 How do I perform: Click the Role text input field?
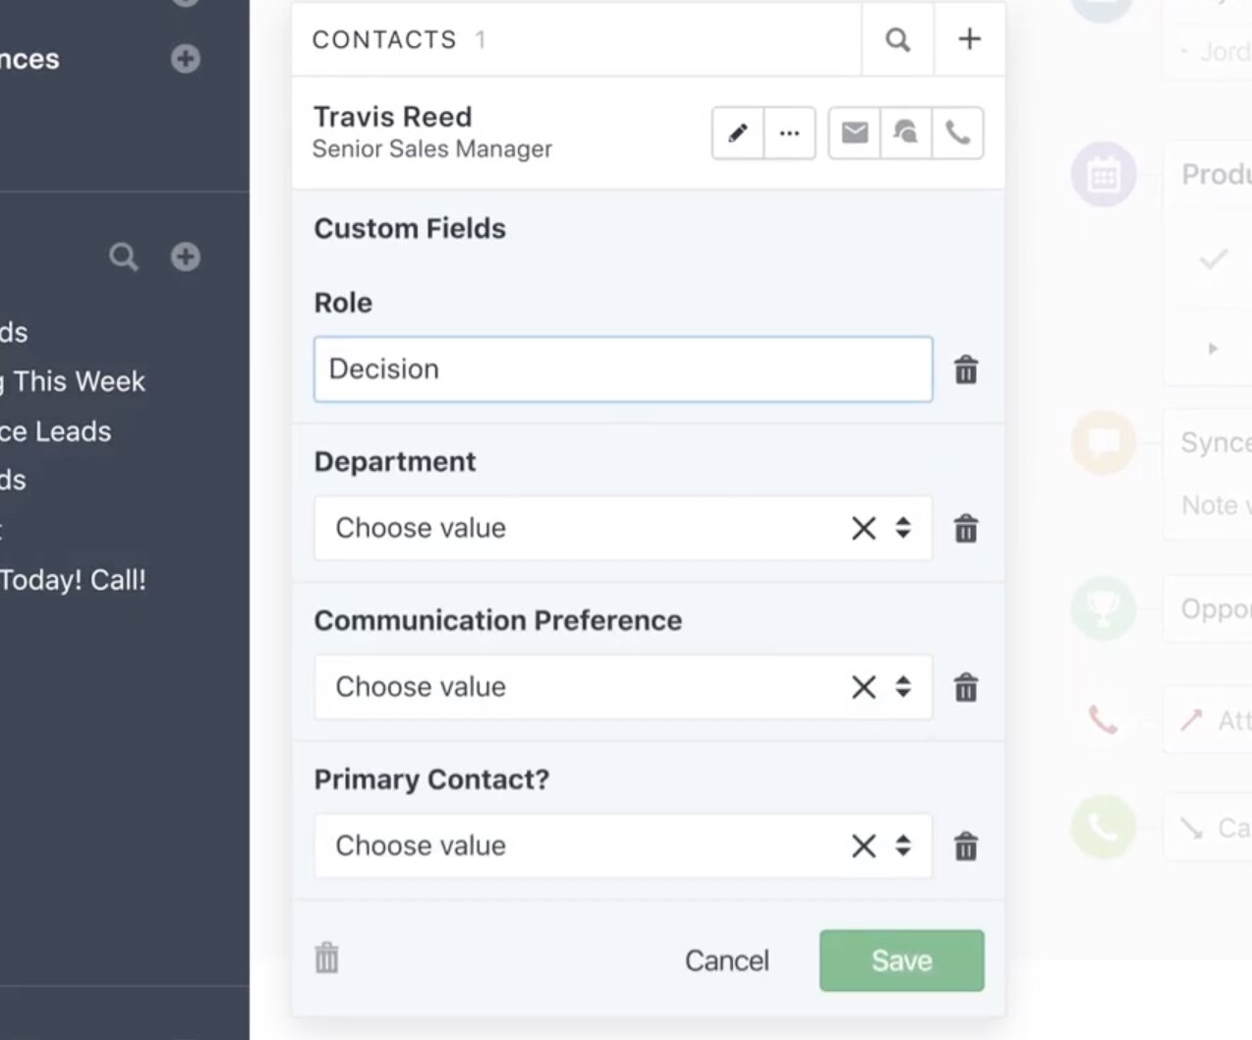tap(622, 370)
